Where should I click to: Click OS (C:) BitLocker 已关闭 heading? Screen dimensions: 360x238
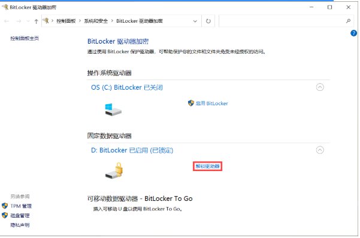pos(127,87)
